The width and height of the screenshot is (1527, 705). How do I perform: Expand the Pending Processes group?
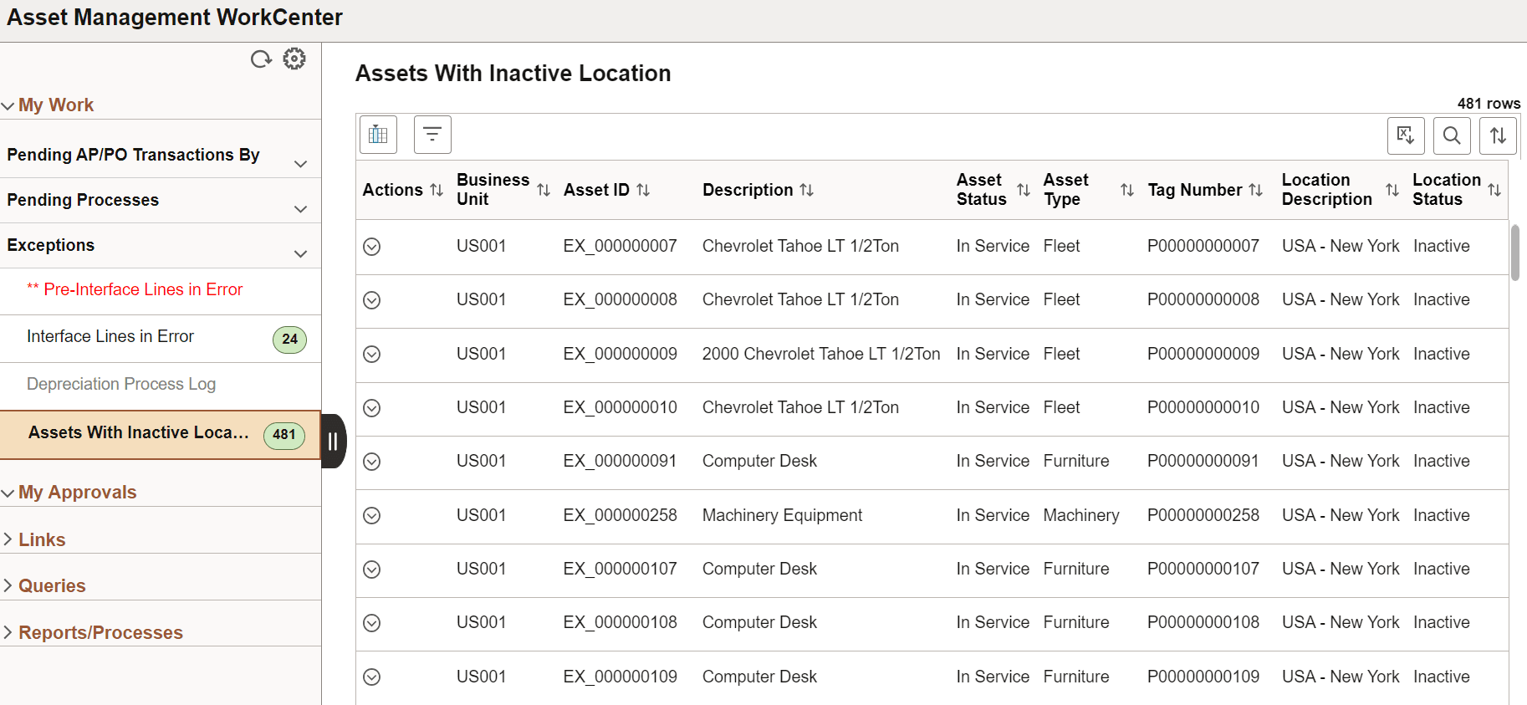(301, 209)
